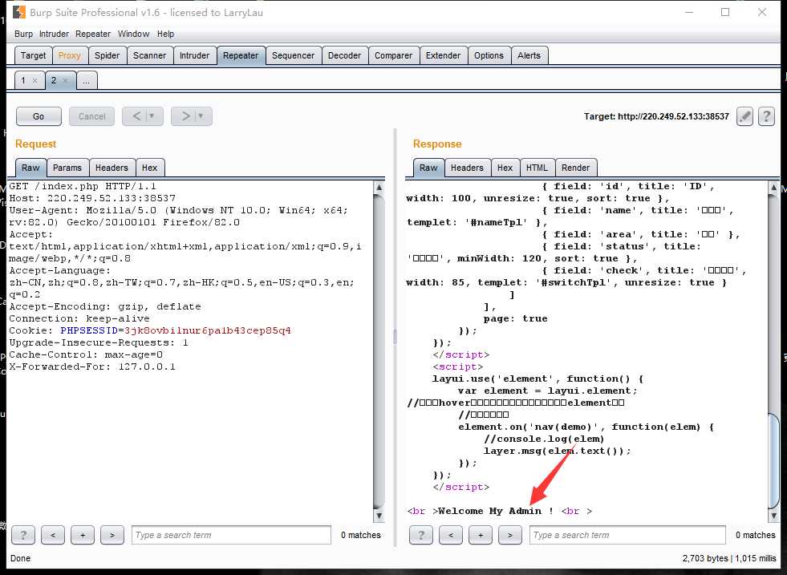Open the Window menu
This screenshot has width=787, height=575.
(133, 34)
